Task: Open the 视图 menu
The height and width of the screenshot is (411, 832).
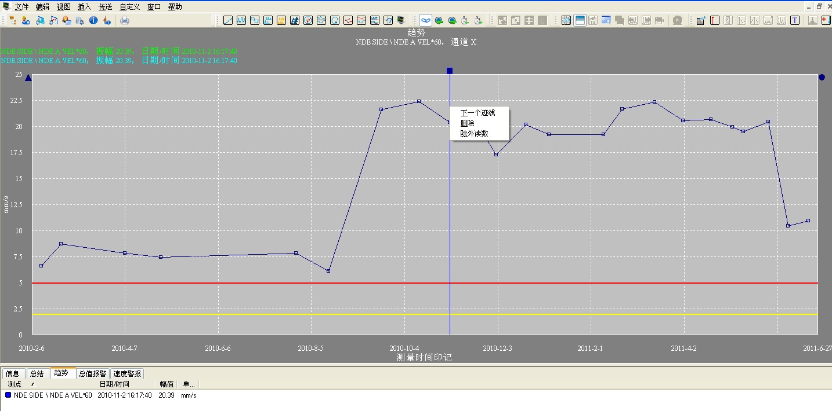Action: (63, 7)
